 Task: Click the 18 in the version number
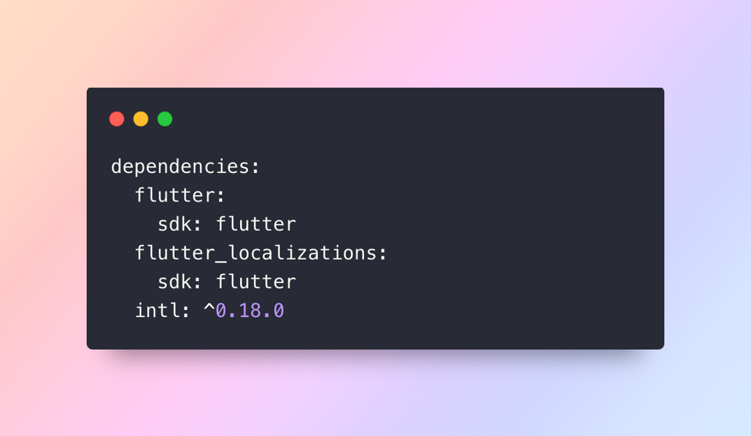[250, 310]
